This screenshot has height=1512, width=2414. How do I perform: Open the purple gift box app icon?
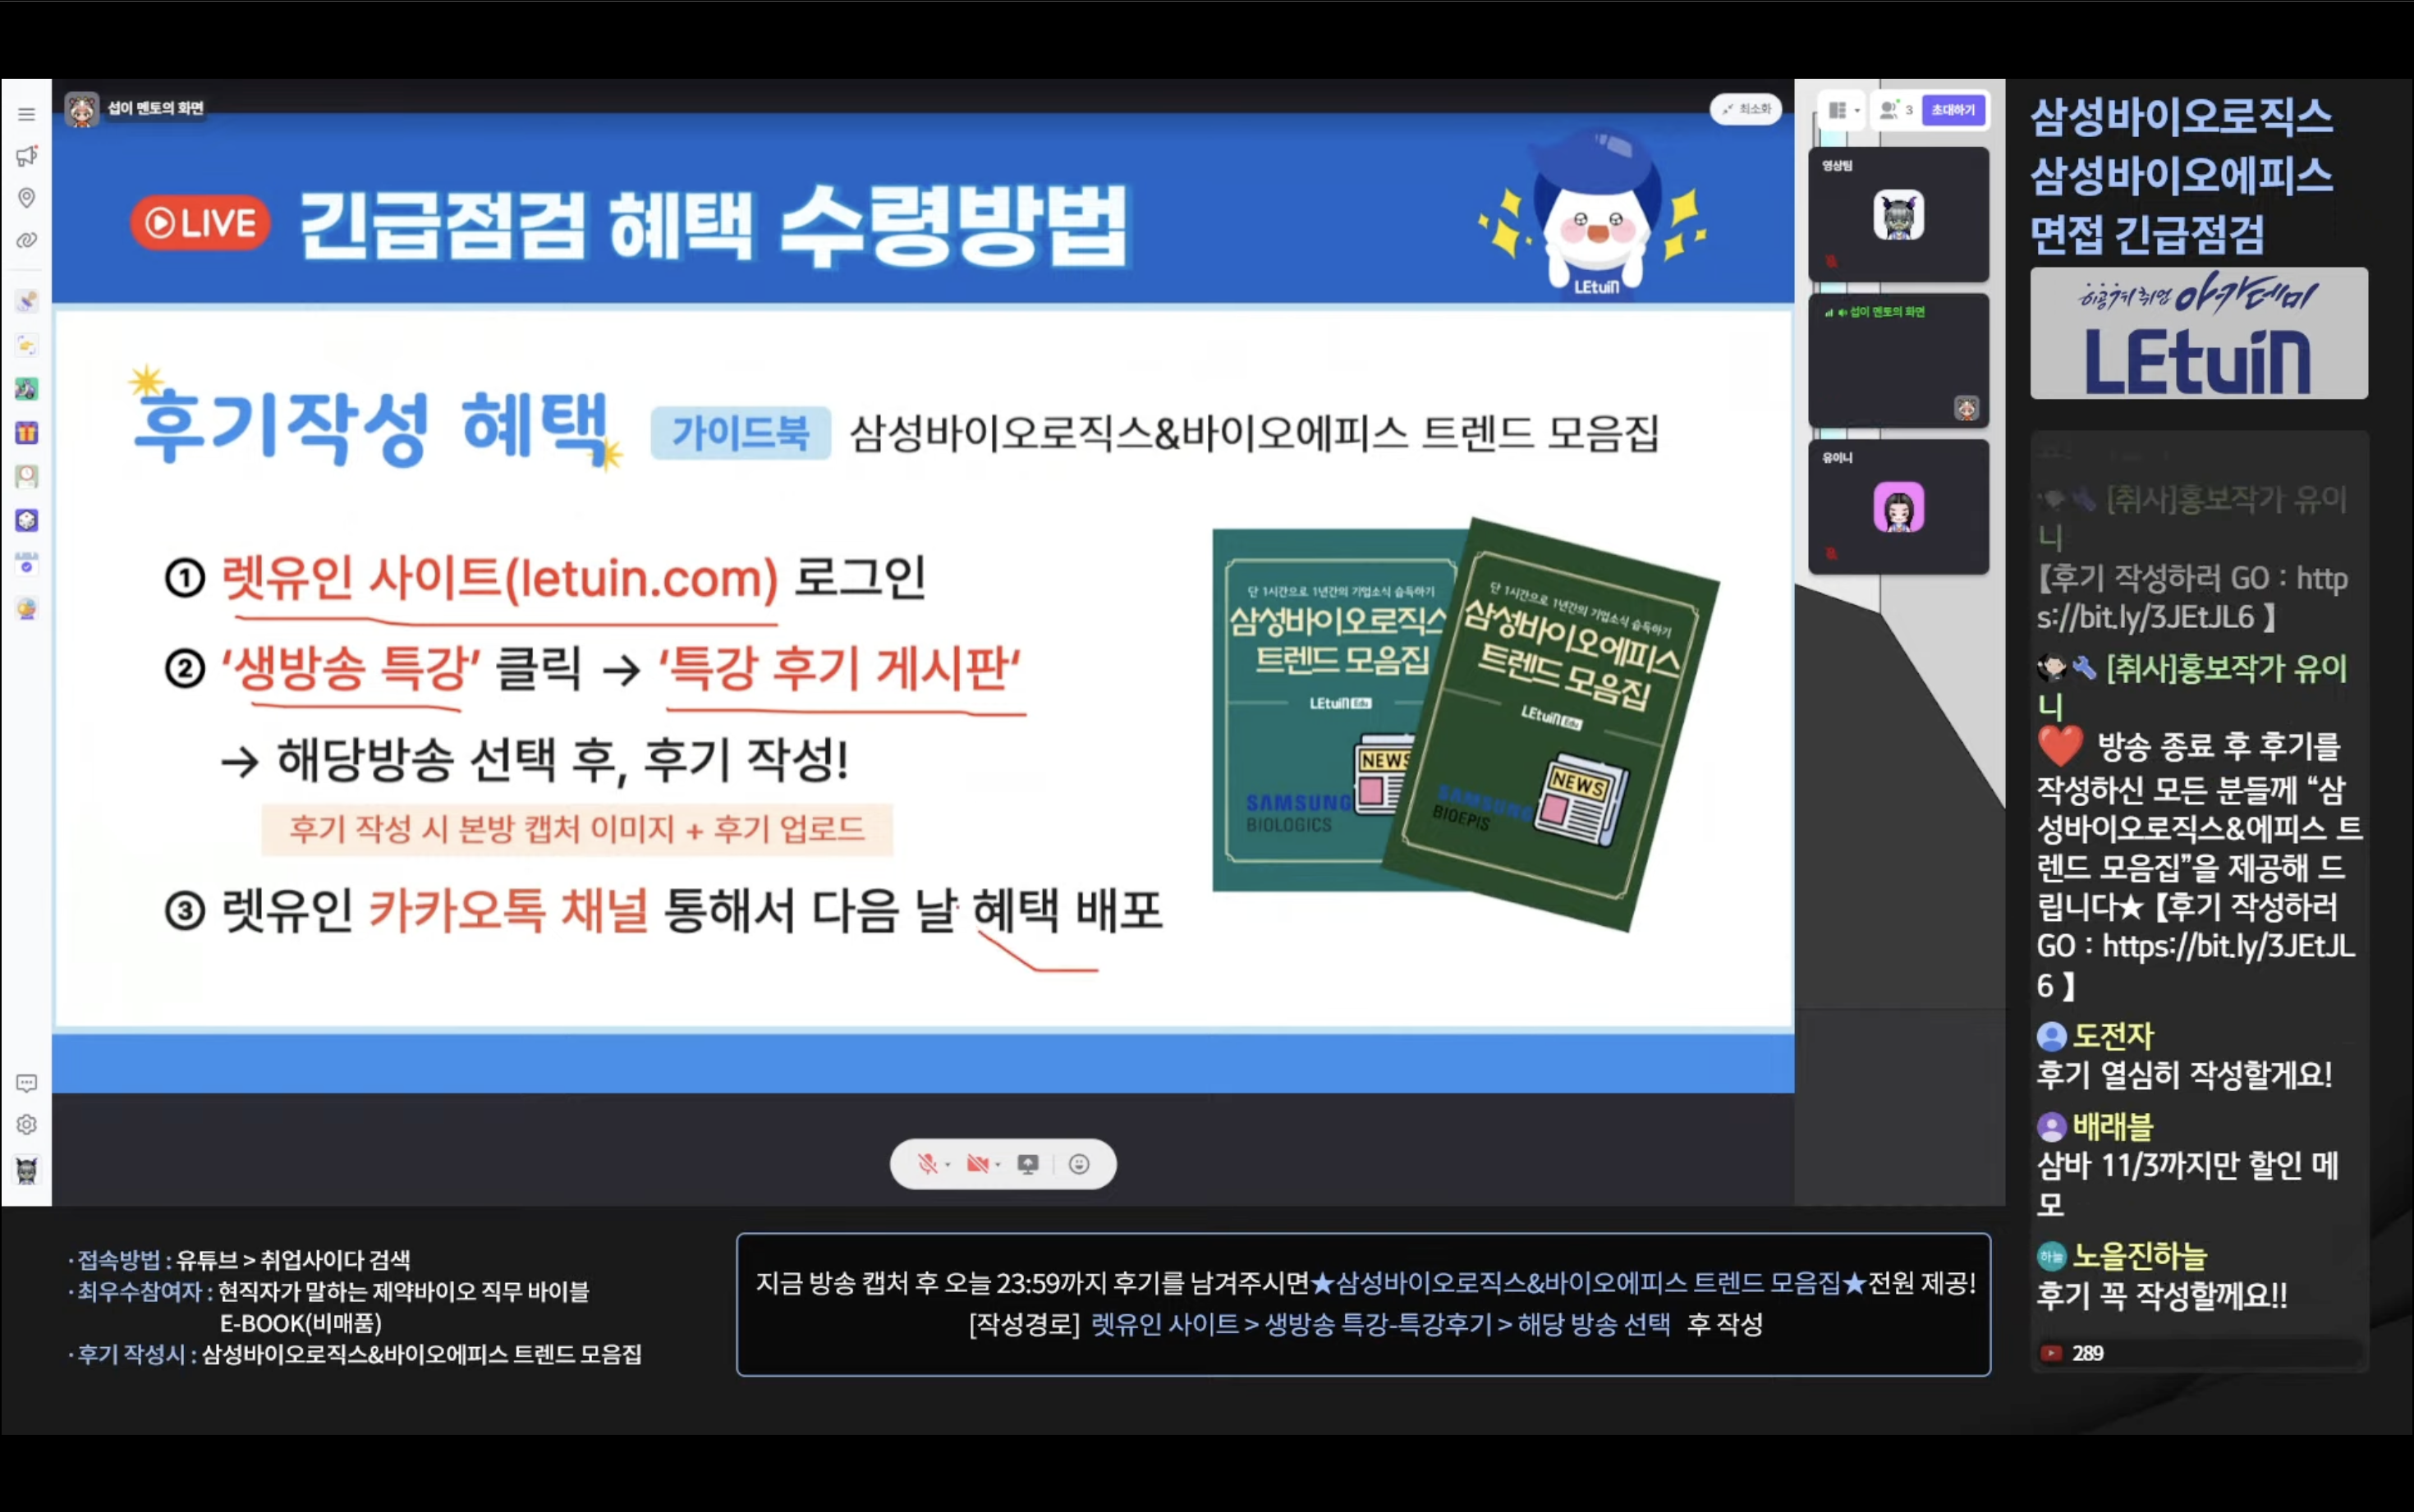tap(27, 433)
